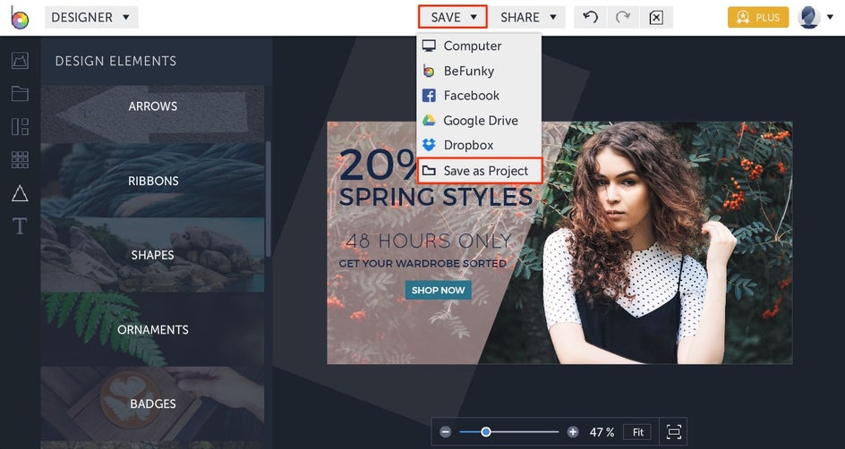Click the PLUS upgrade button
The width and height of the screenshot is (845, 449).
(758, 17)
